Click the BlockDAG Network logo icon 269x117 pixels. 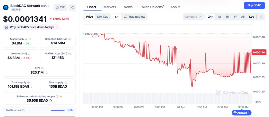click(6, 7)
